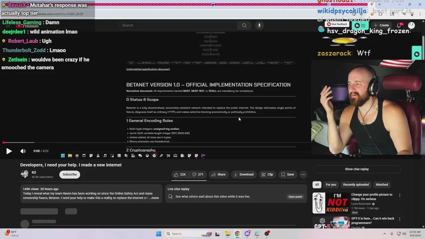Click the 'Unformatted specification document' link in video
Viewport: 425px width, 239px height.
(x=148, y=69)
